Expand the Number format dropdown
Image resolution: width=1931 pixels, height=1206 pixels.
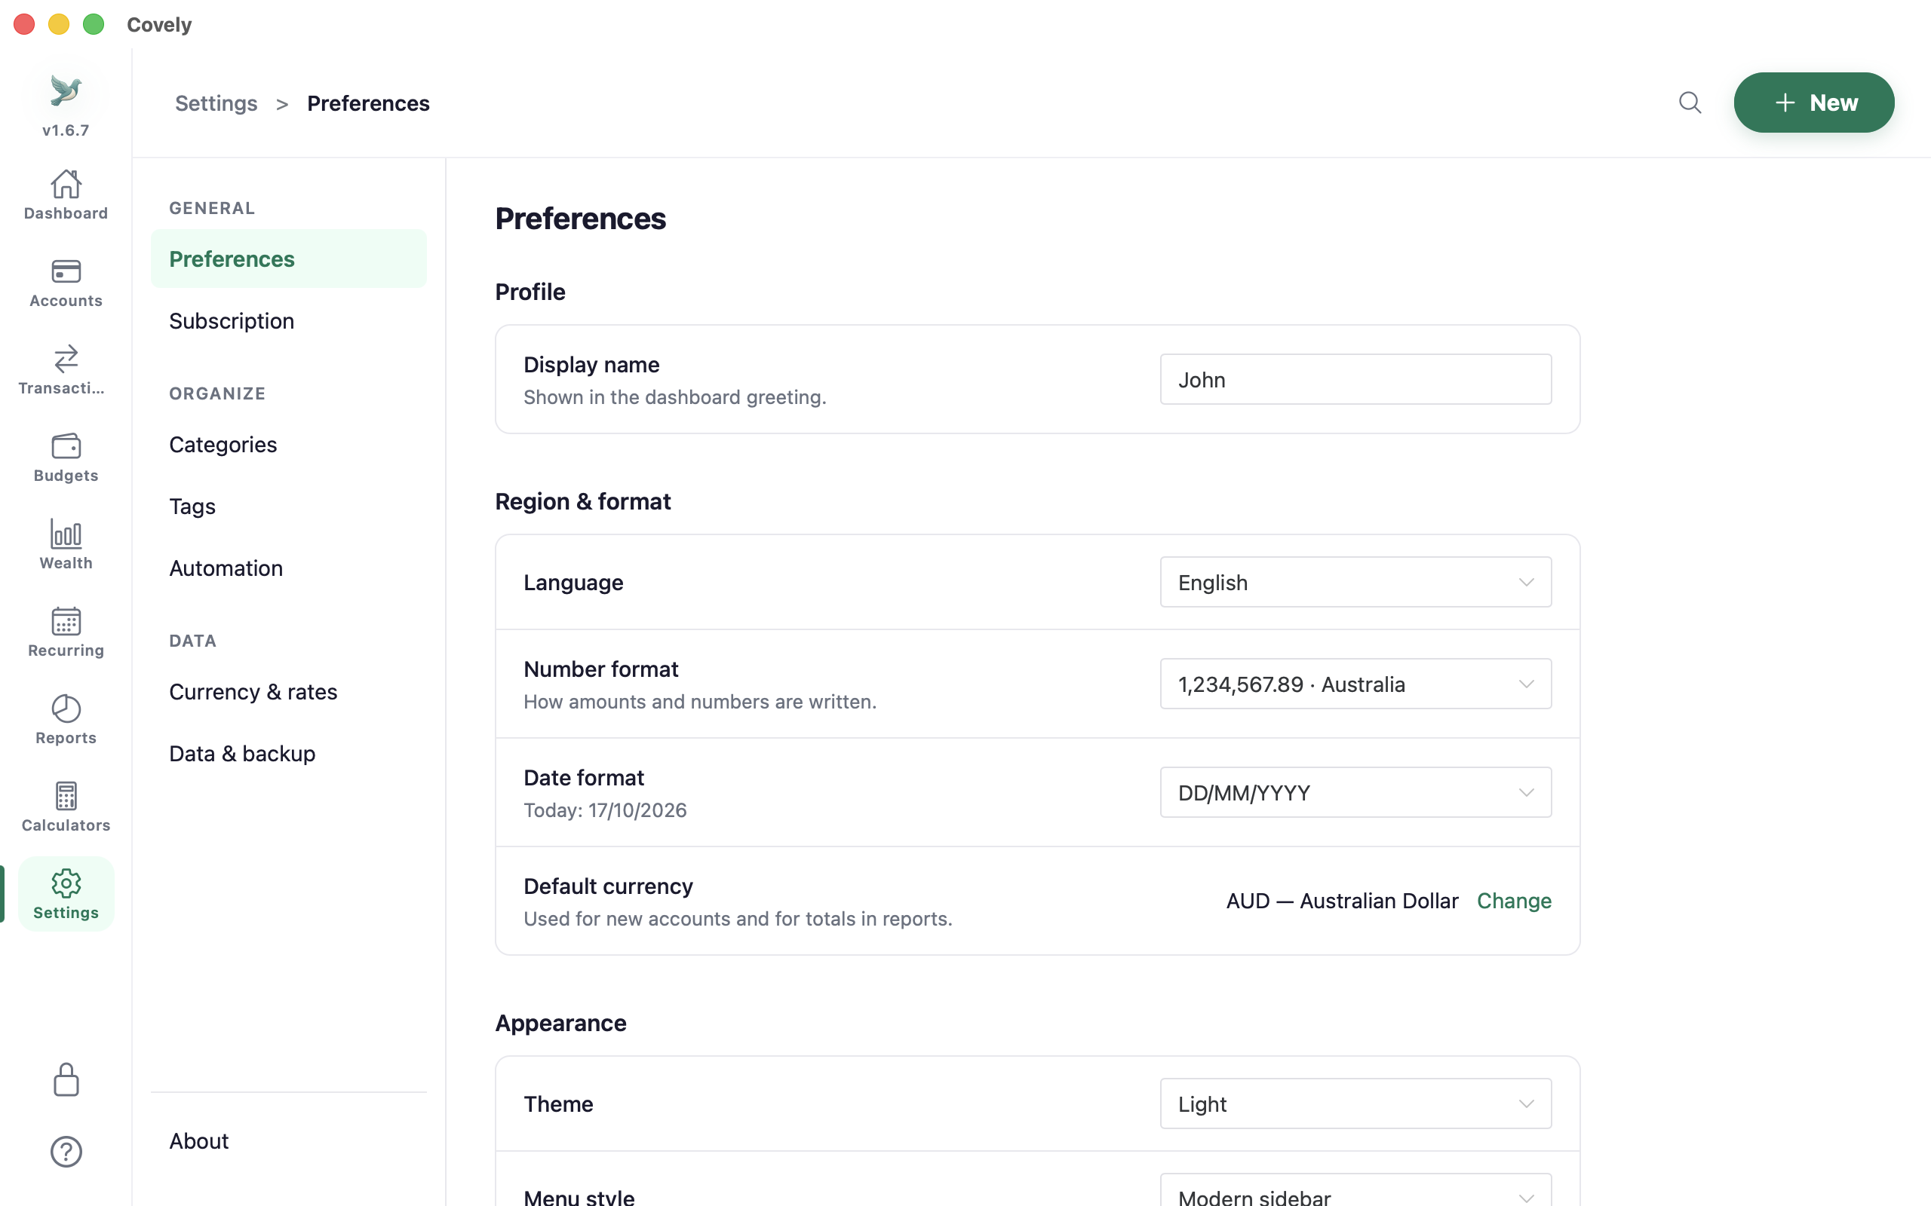1355,684
